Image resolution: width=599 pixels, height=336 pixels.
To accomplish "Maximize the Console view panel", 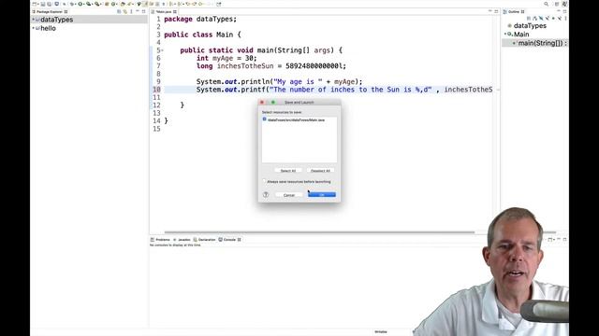I will tap(564, 239).
